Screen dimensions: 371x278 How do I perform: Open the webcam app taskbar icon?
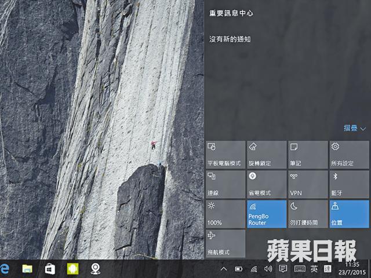coord(96,269)
